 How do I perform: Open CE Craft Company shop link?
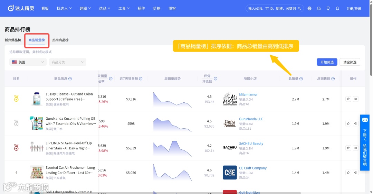253,168
